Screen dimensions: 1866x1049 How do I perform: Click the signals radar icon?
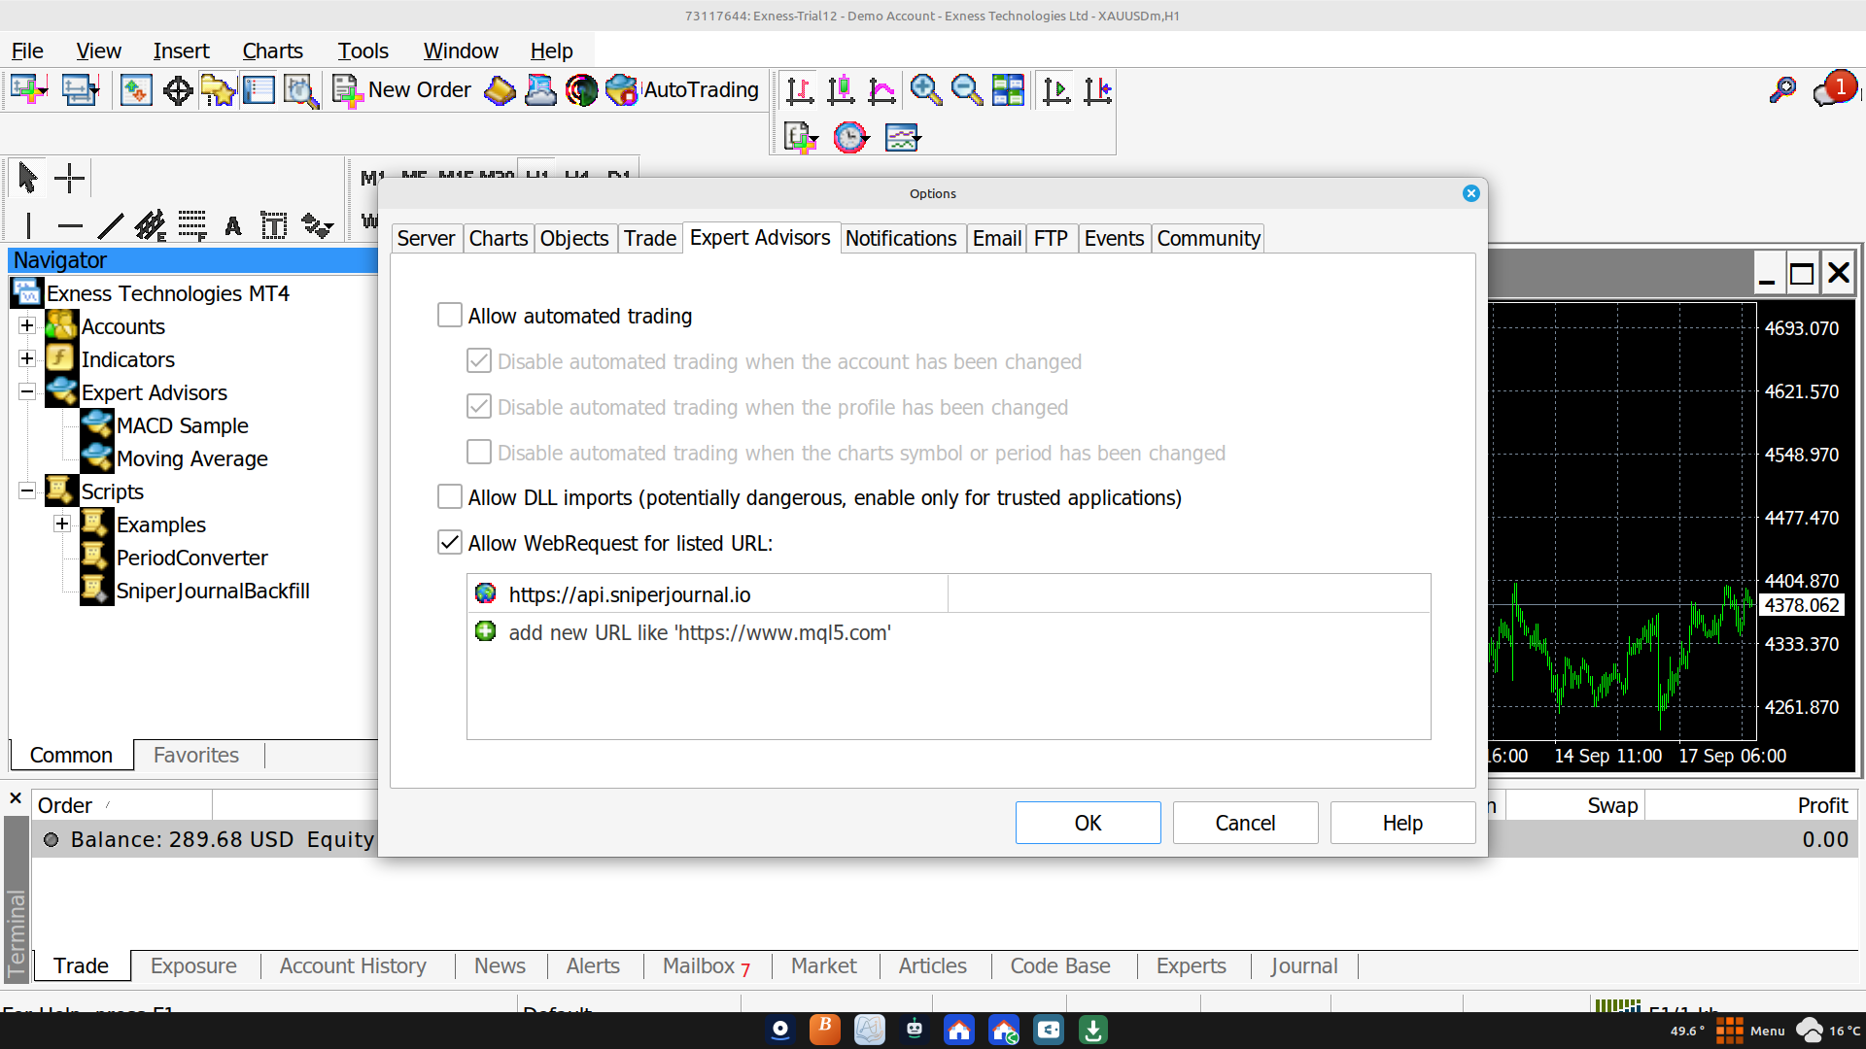(582, 90)
